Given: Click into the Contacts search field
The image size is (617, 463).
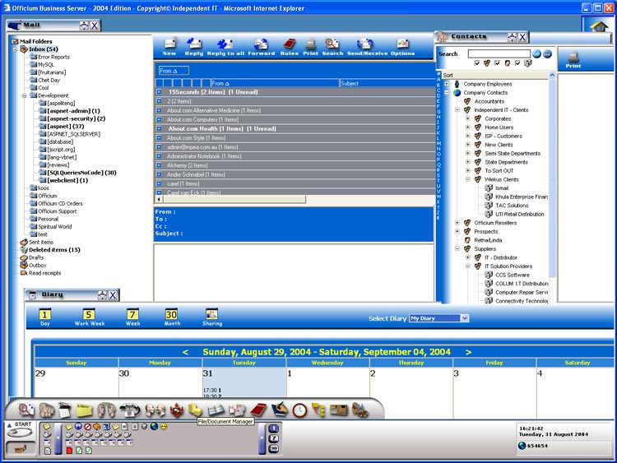Looking at the screenshot, I should (499, 54).
